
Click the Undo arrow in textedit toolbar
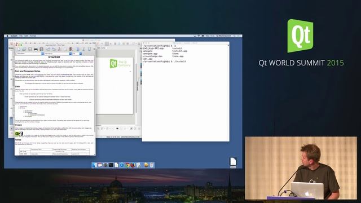[x=49, y=49]
